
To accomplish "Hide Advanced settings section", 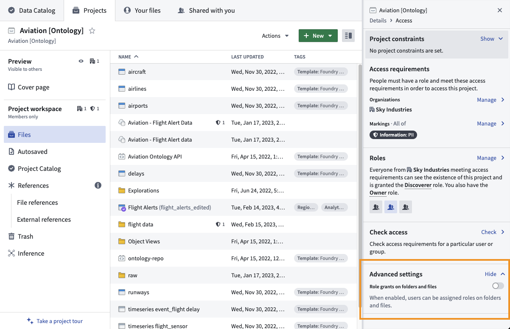I will (x=495, y=274).
